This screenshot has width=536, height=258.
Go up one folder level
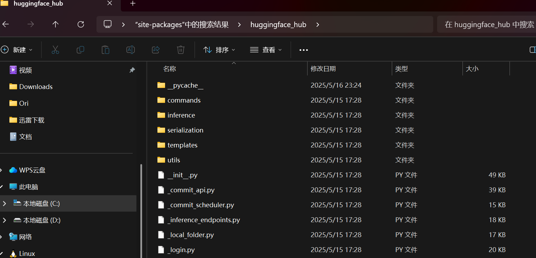55,24
